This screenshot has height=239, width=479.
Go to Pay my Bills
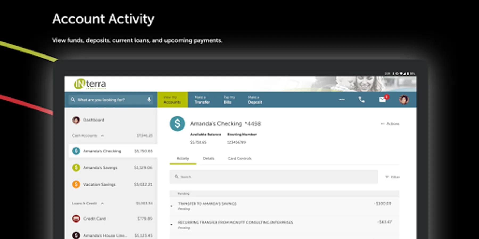[229, 100]
